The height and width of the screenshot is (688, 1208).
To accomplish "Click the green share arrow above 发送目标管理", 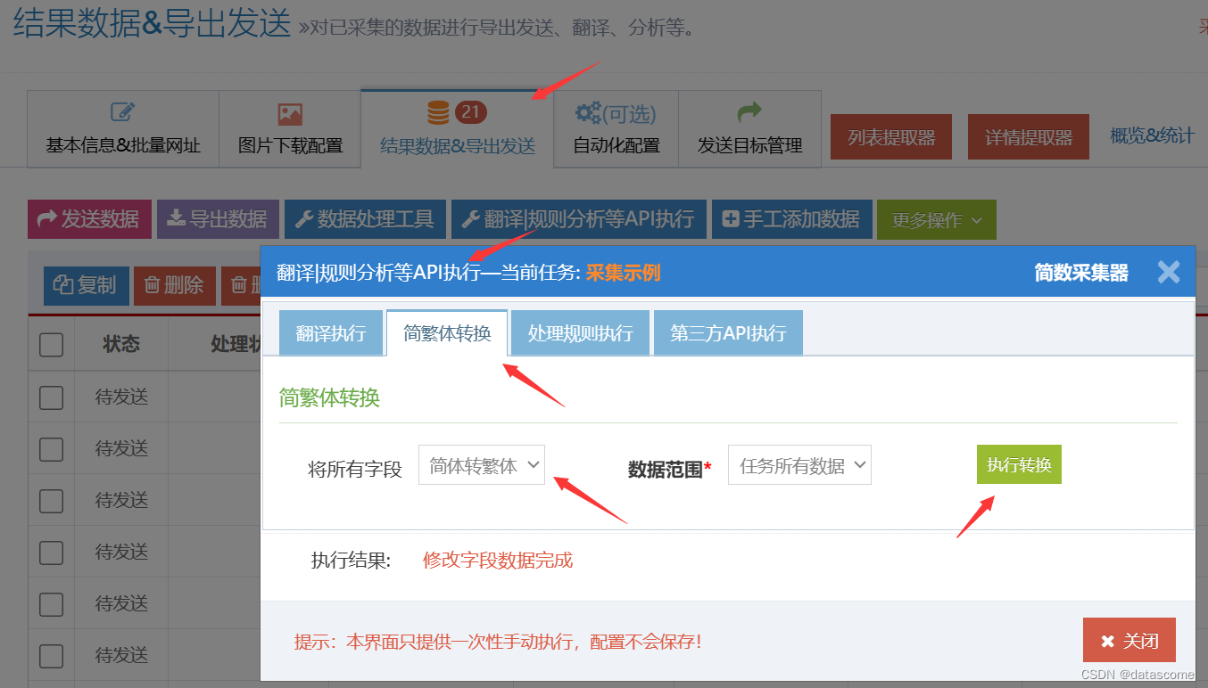I will [749, 112].
